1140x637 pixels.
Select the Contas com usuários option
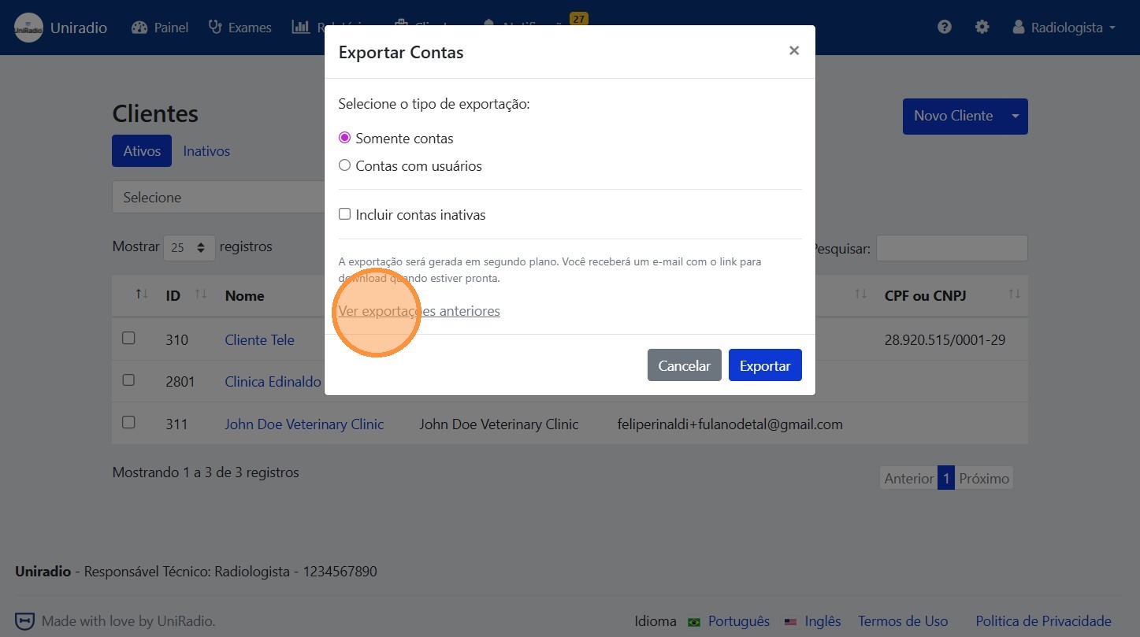(344, 166)
